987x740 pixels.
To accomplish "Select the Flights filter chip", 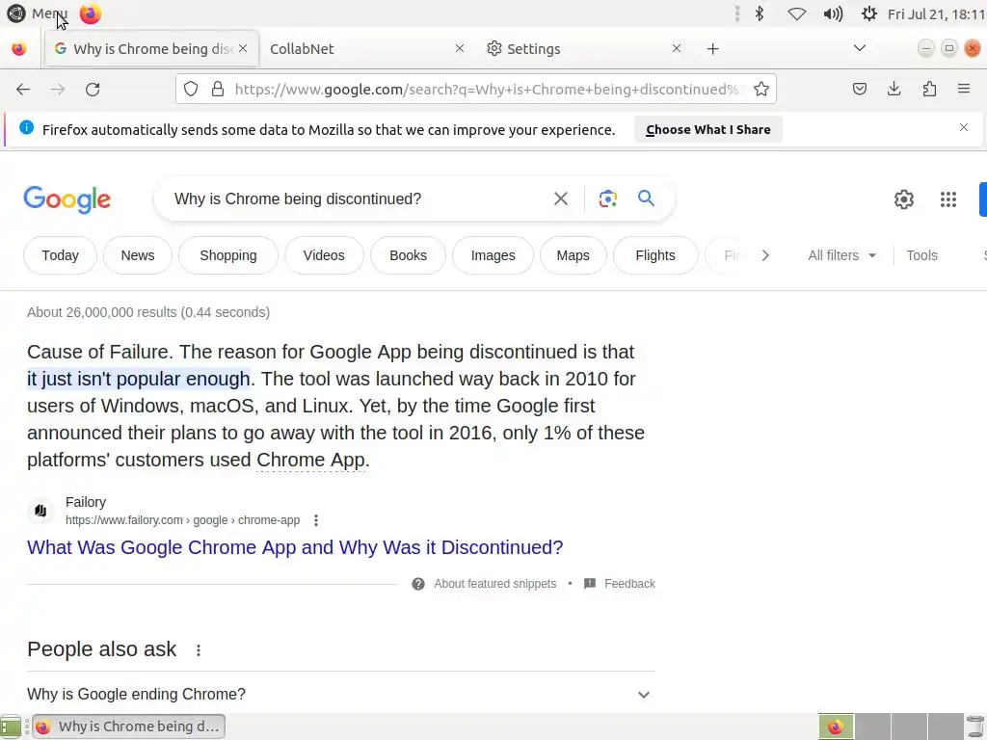I will (x=655, y=255).
